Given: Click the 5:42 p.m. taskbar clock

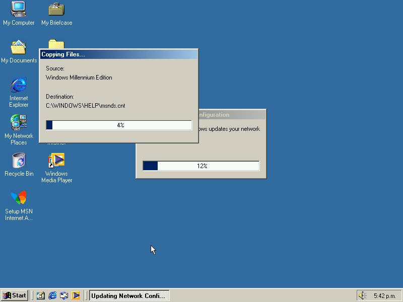Looking at the screenshot, I should pyautogui.click(x=385, y=296).
